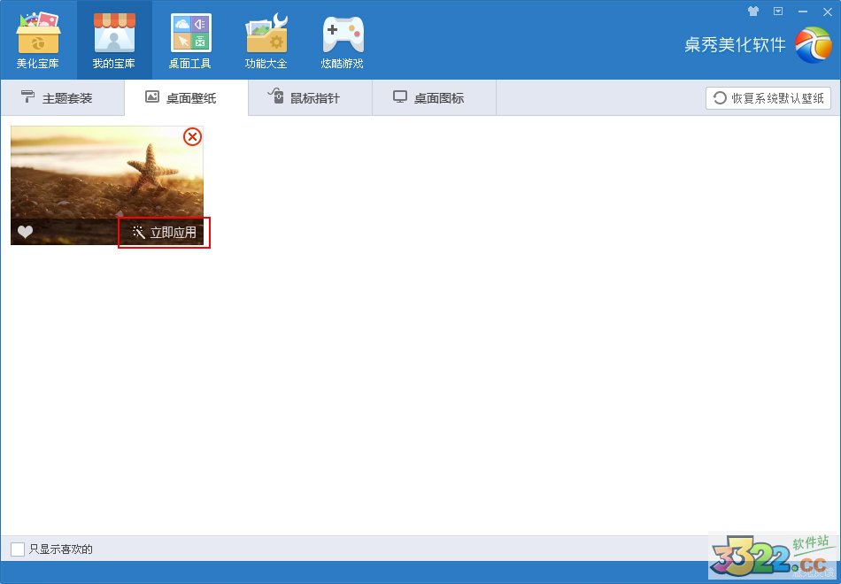
Task: Open the 炫酷游戏 games section
Action: click(x=343, y=40)
